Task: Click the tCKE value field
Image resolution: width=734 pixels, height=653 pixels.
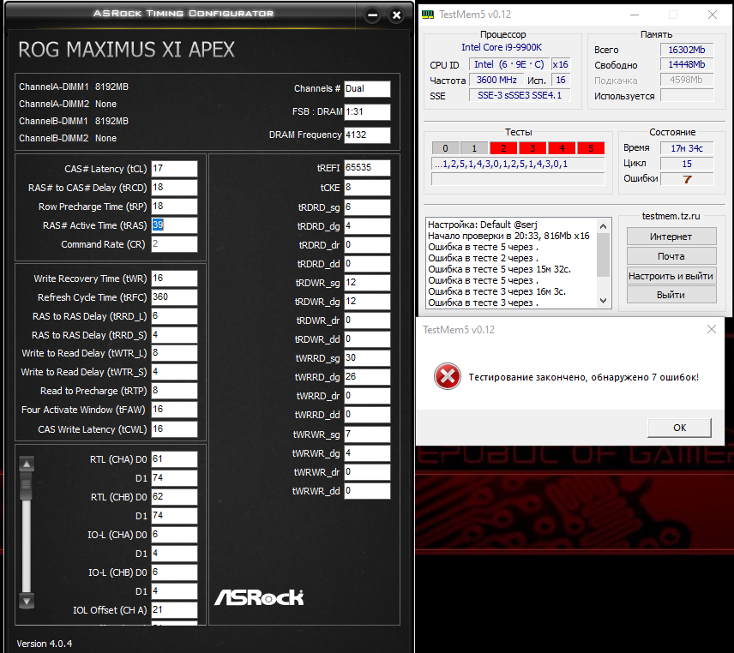Action: click(367, 188)
